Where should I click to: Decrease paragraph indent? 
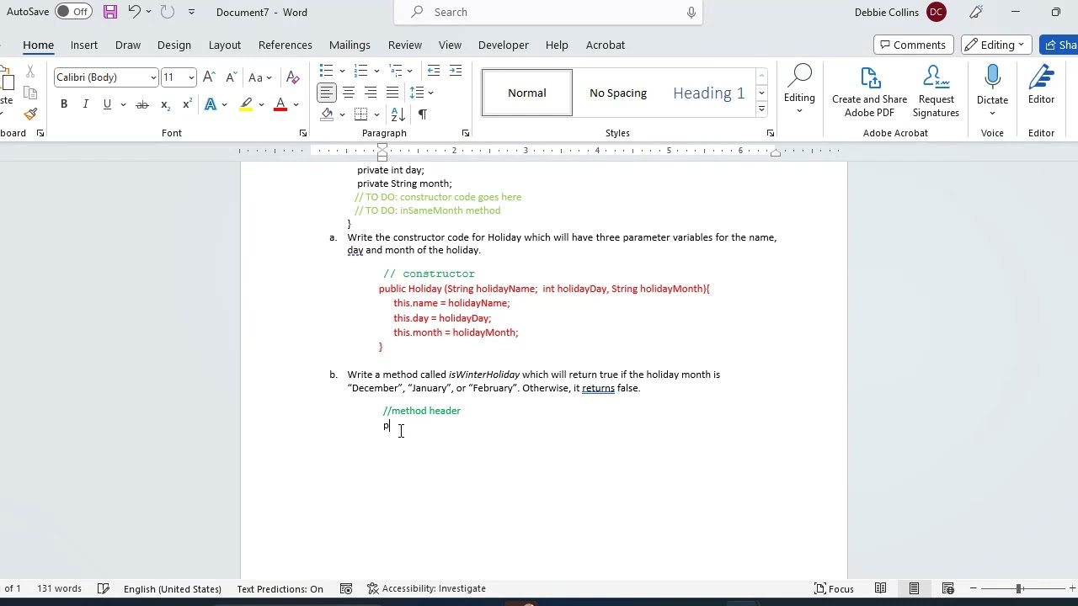(434, 71)
